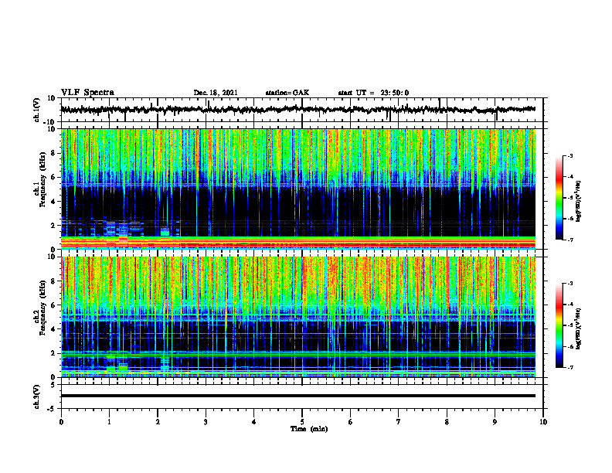Click time axis tick label "4"
Viewport: 612px width, 473px height.
pyautogui.click(x=254, y=422)
